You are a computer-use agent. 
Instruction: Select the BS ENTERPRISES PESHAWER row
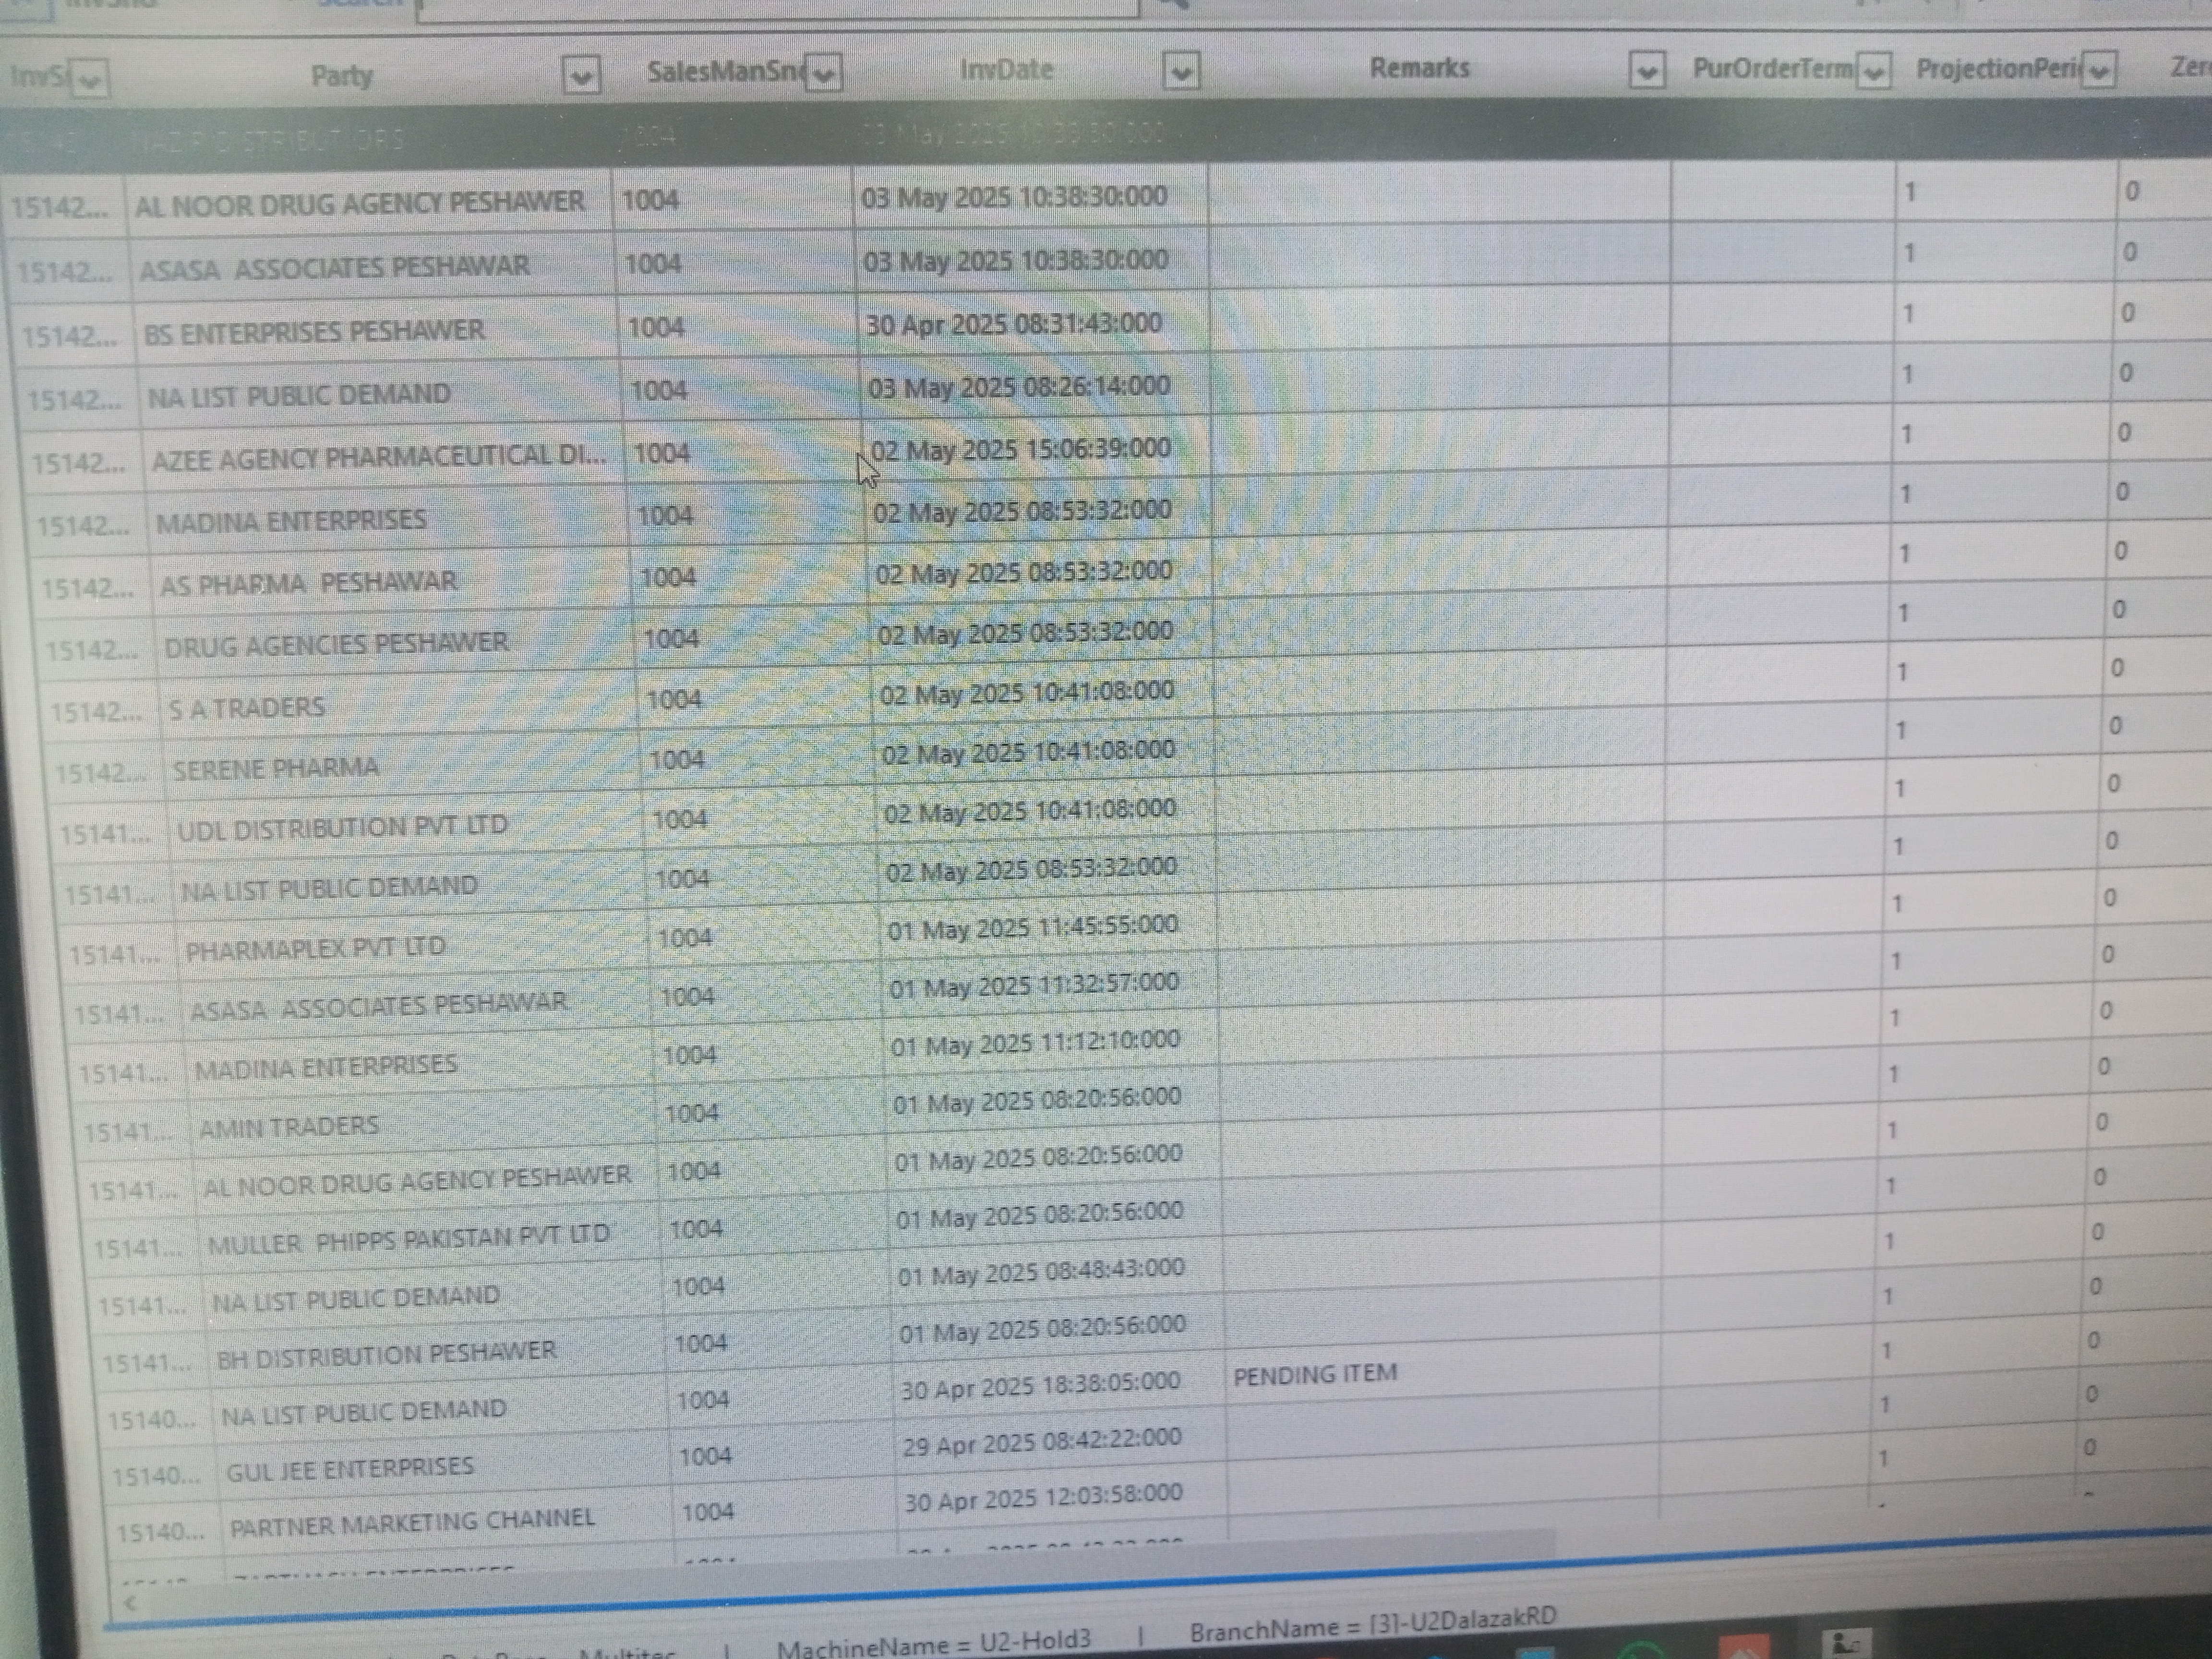pos(314,332)
